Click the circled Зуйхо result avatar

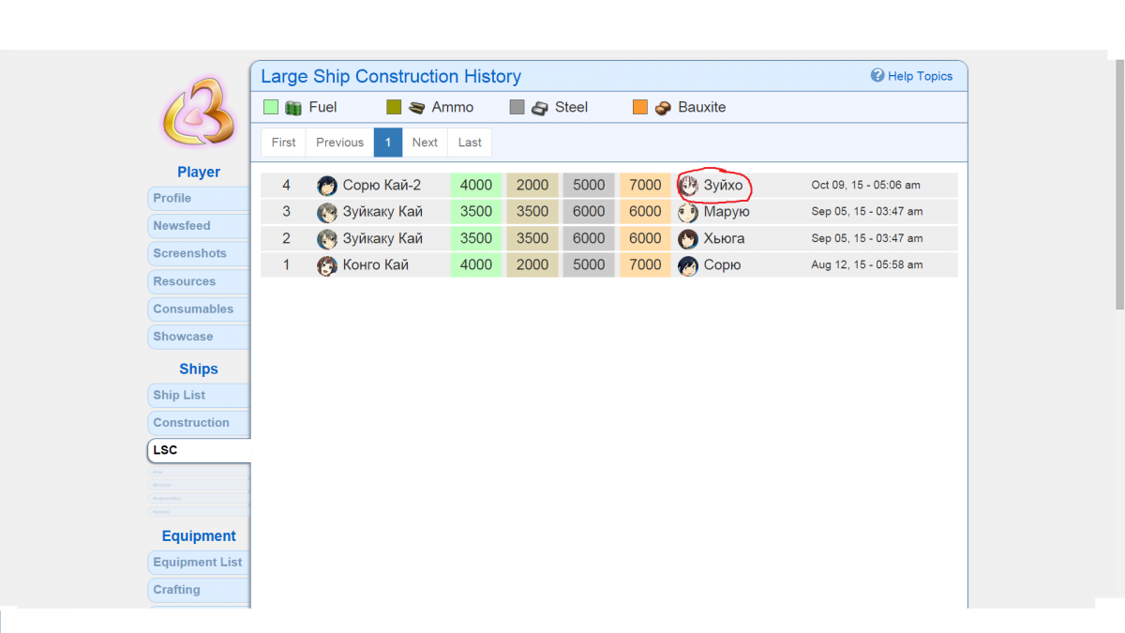[688, 186]
